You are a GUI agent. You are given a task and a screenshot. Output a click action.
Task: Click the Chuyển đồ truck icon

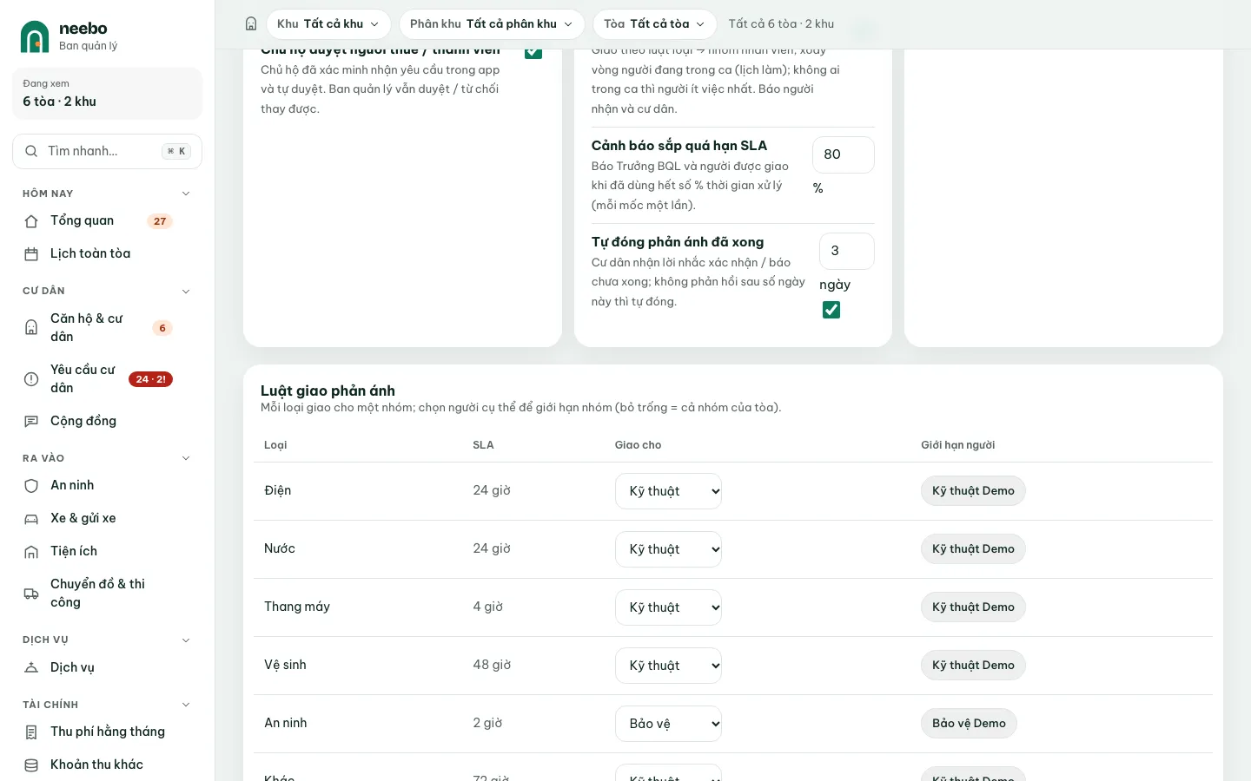pos(31,594)
